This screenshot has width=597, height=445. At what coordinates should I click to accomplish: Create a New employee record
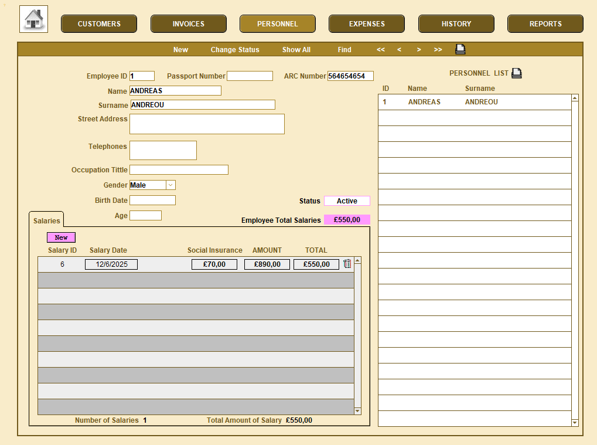(180, 49)
